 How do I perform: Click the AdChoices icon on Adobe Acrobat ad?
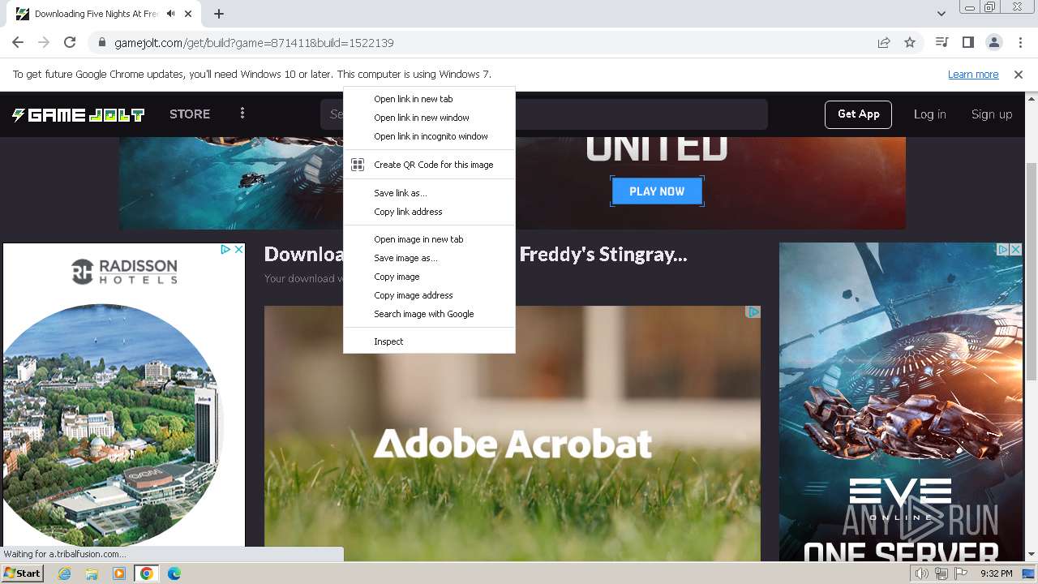[753, 311]
